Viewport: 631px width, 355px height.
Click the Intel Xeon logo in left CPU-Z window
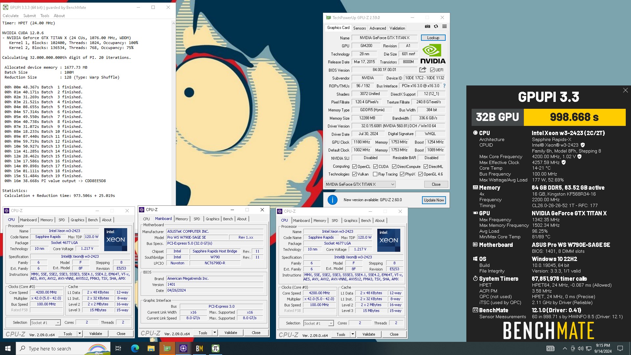[116, 240]
